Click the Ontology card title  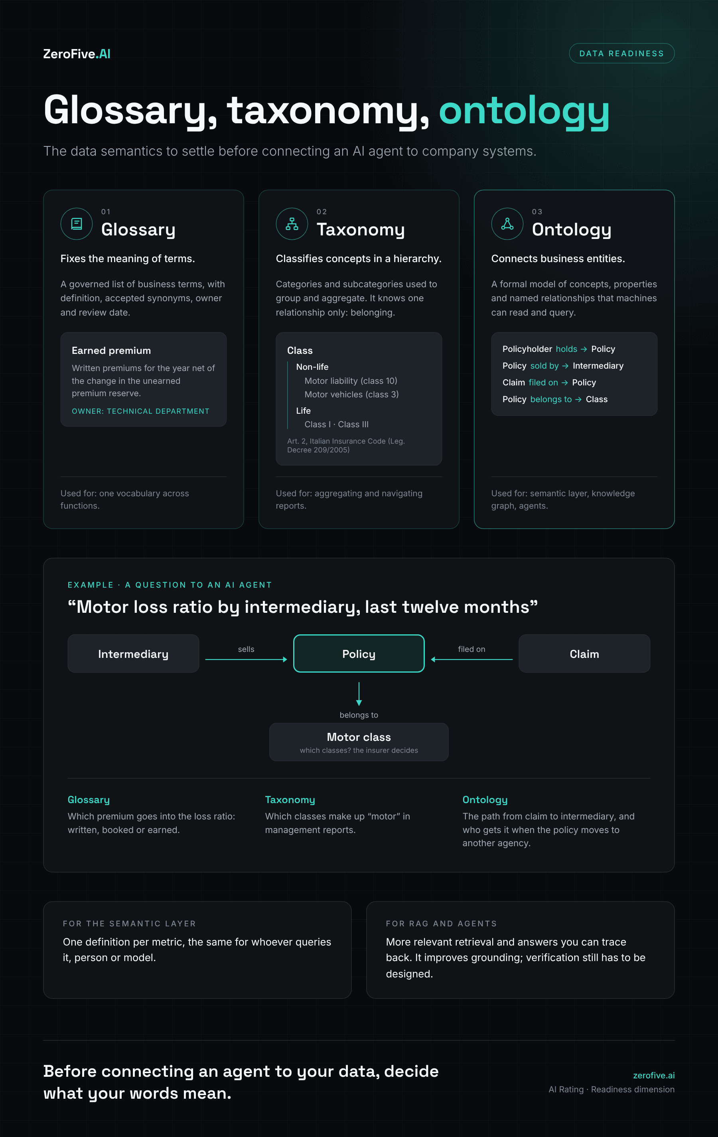point(571,229)
